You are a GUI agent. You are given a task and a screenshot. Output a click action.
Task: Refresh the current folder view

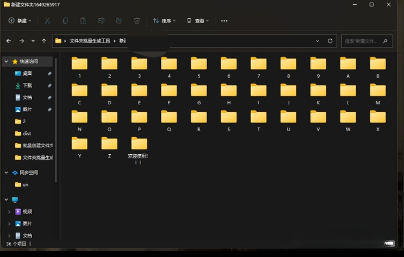(330, 41)
